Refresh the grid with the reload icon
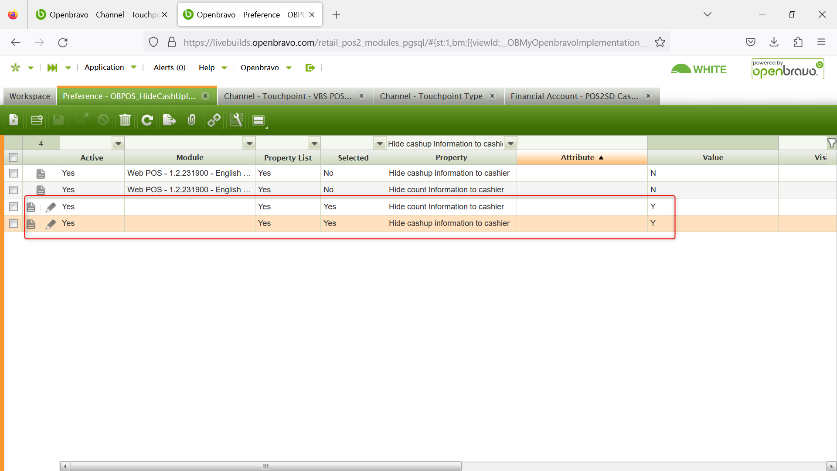Image resolution: width=837 pixels, height=471 pixels. [x=147, y=120]
